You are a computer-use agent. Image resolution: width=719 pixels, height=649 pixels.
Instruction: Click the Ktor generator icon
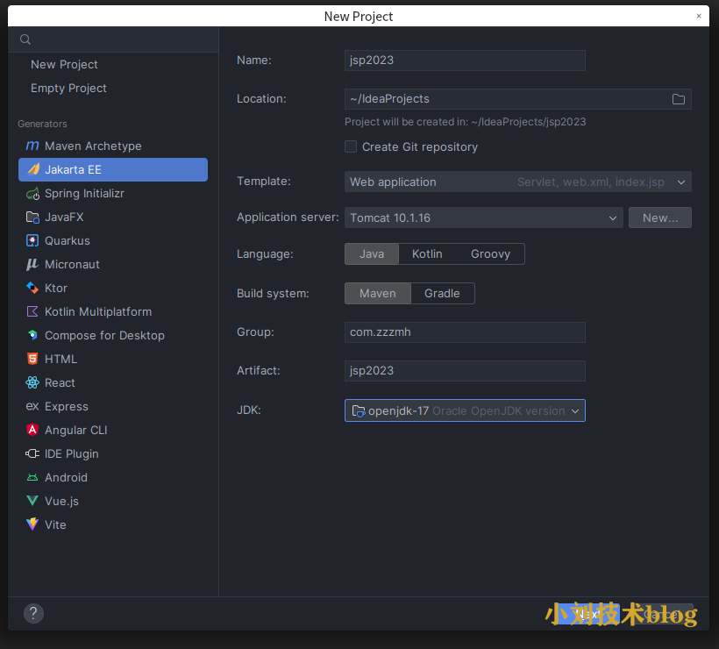[x=32, y=288]
